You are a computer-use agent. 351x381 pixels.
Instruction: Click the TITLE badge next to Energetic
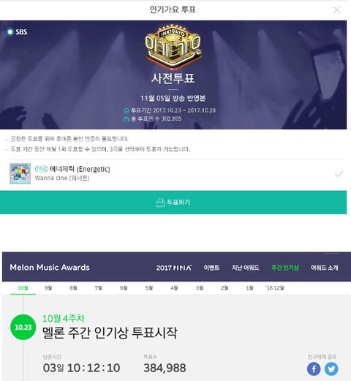(x=41, y=169)
